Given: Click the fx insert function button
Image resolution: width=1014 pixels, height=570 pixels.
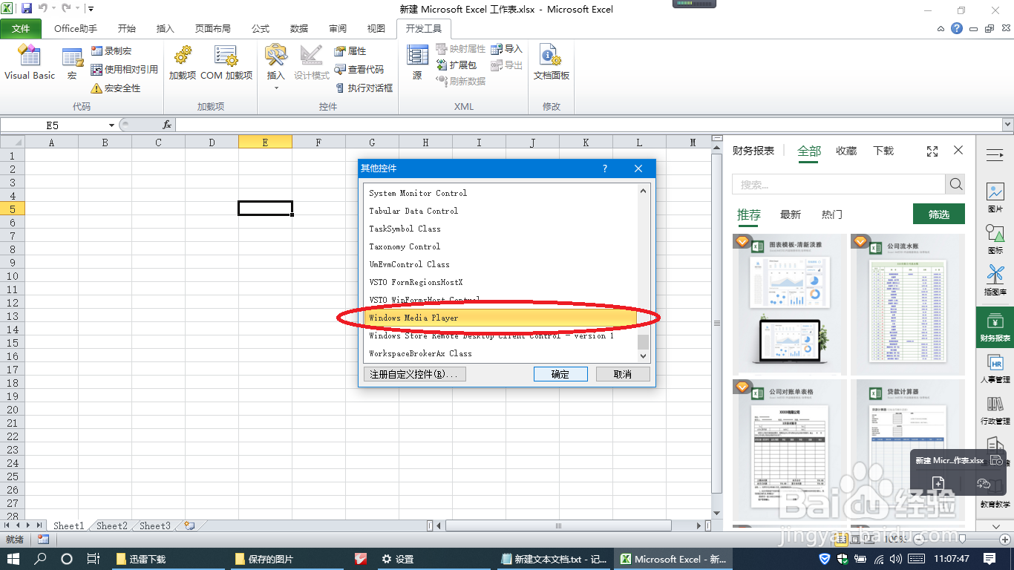Looking at the screenshot, I should click(x=168, y=125).
